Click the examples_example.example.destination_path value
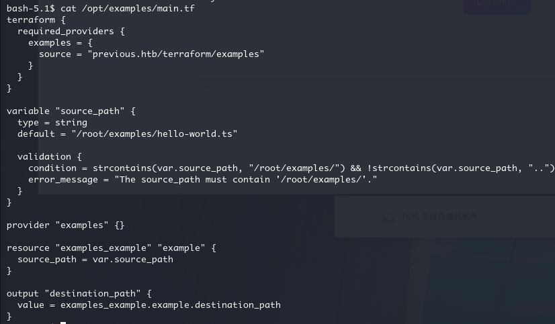 pyautogui.click(x=170, y=305)
